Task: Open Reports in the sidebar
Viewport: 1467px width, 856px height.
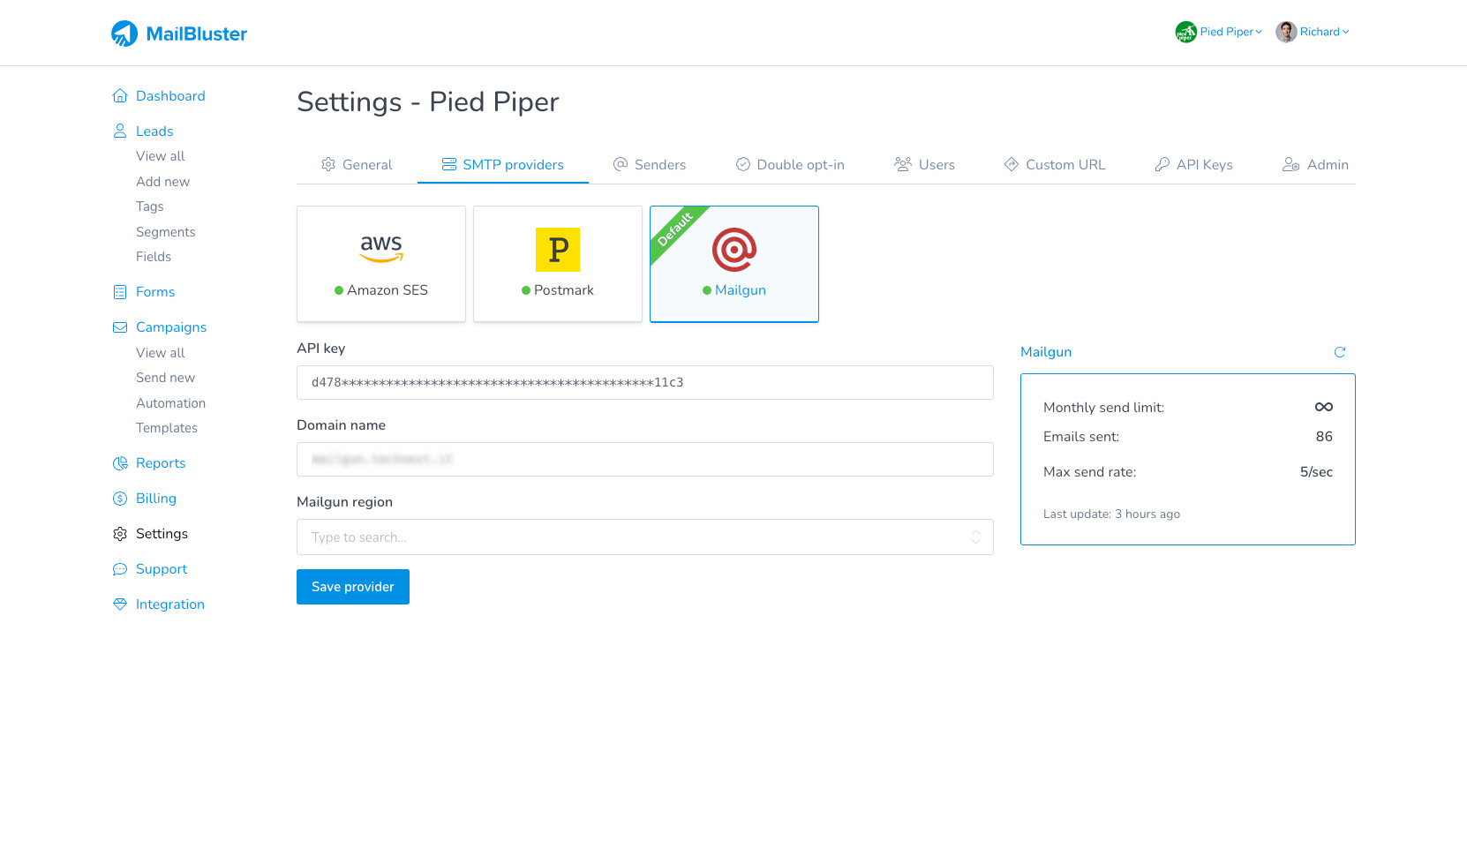Action: pos(161,462)
